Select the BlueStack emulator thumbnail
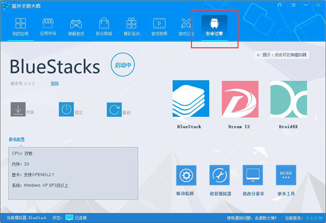This screenshot has width=326, height=223. [191, 98]
